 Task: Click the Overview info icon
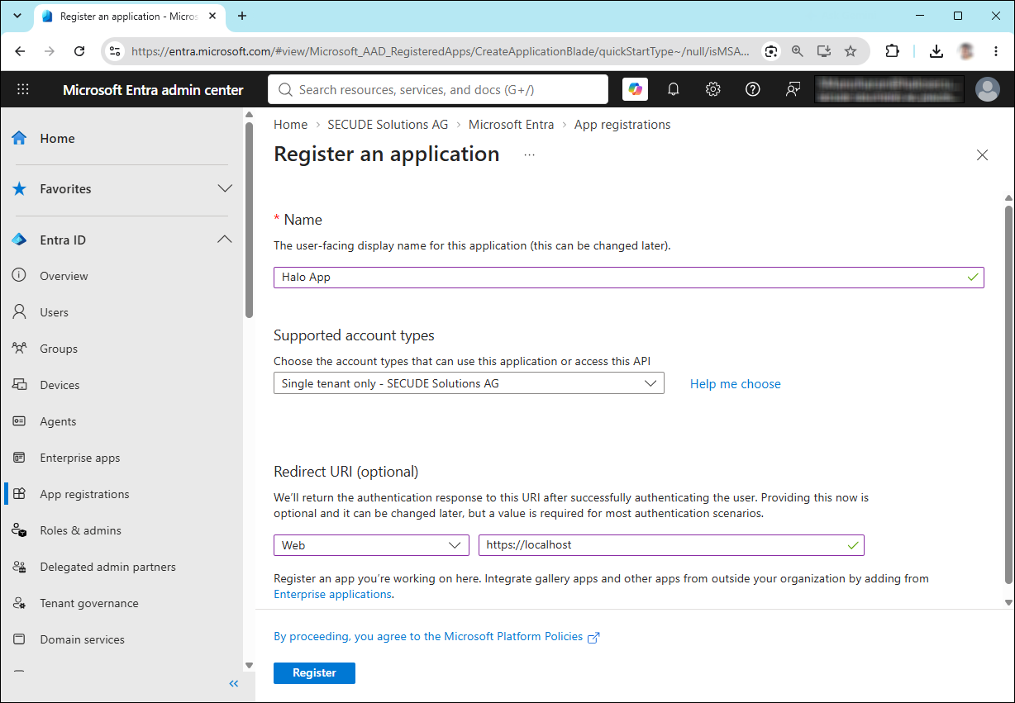click(19, 276)
